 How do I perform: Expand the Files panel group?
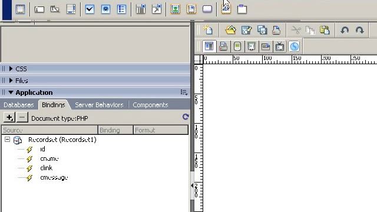pos(11,81)
